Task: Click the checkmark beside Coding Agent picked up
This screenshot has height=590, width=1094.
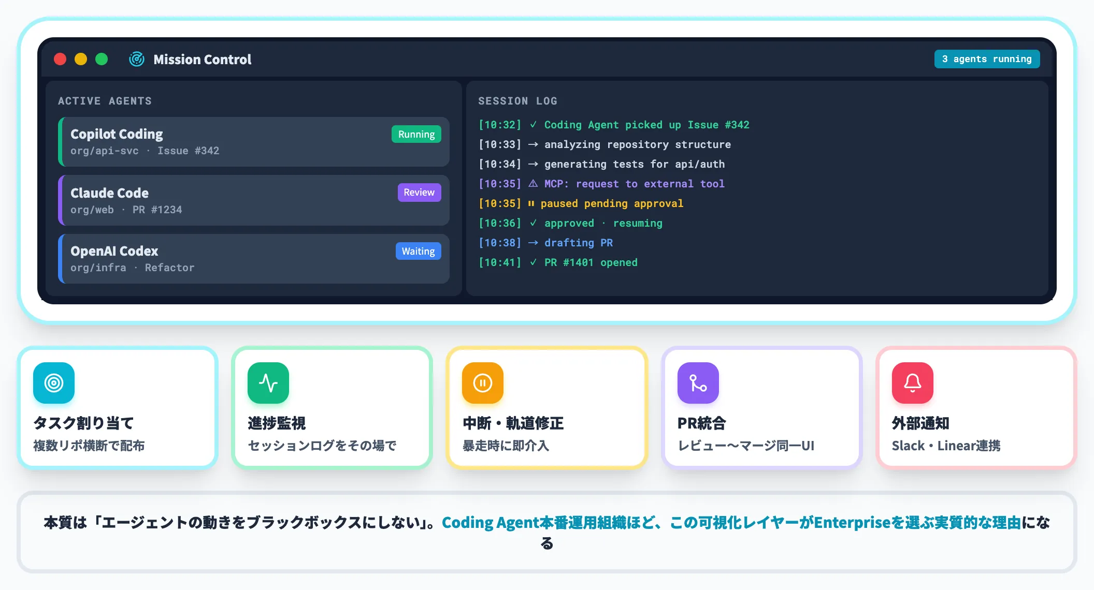Action: (533, 125)
